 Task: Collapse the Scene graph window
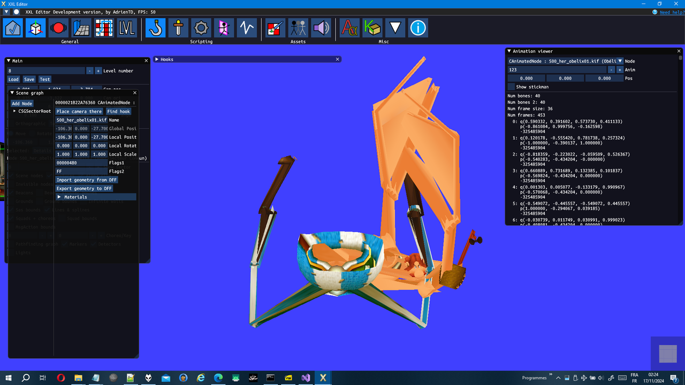[x=12, y=93]
